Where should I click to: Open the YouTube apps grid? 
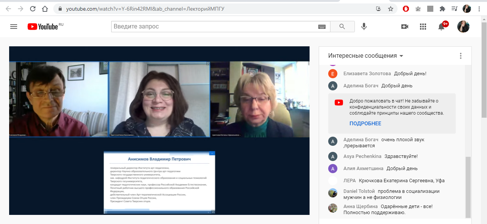coord(423,27)
